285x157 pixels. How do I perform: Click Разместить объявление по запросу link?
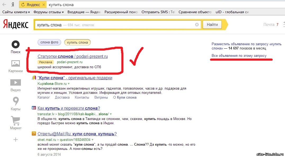point(246,46)
